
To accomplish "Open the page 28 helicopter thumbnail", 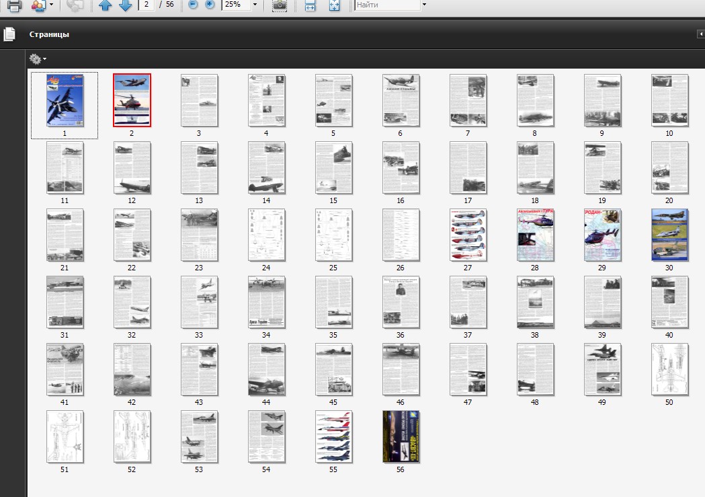I will click(x=535, y=235).
